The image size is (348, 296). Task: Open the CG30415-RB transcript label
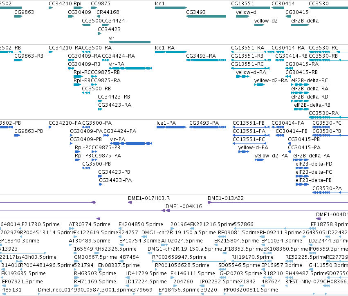coord(302,72)
